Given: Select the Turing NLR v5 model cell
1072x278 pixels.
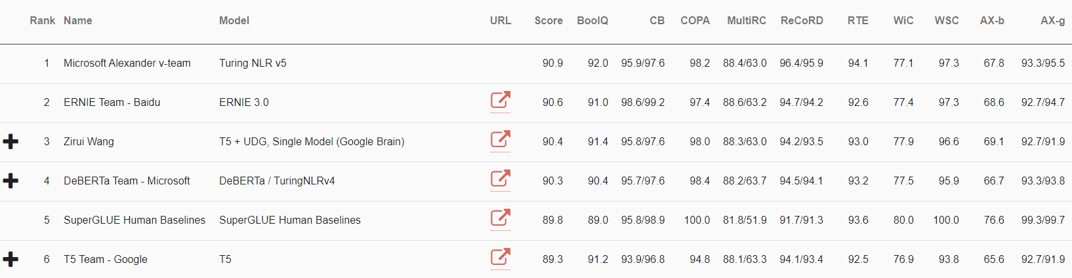Looking at the screenshot, I should (x=253, y=63).
